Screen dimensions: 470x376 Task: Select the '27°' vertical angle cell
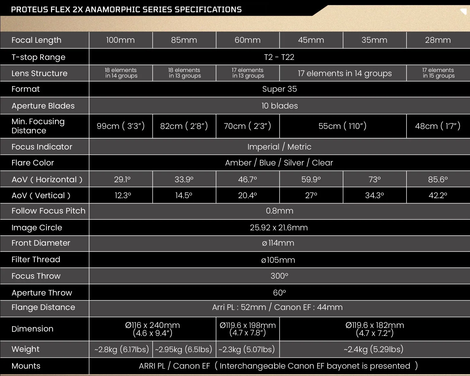[x=311, y=196]
